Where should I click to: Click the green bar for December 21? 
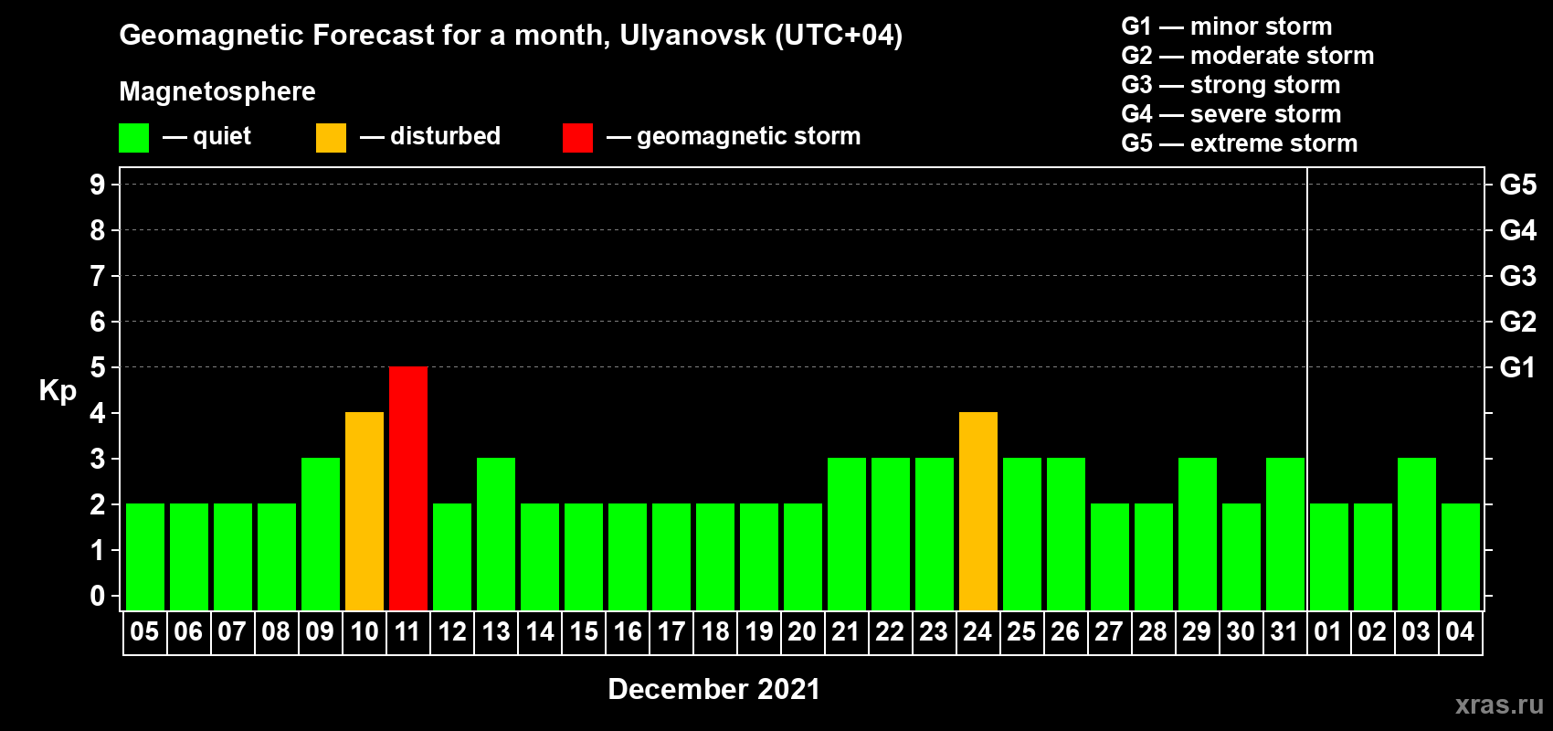point(847,534)
